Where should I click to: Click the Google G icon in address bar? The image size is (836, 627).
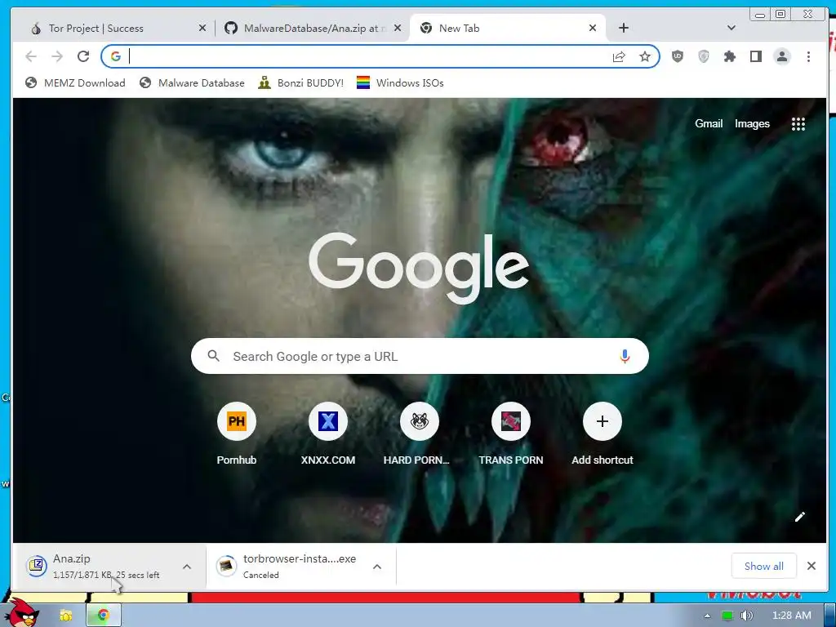pos(116,56)
